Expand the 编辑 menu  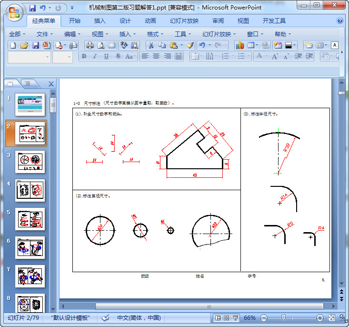[x=72, y=34]
